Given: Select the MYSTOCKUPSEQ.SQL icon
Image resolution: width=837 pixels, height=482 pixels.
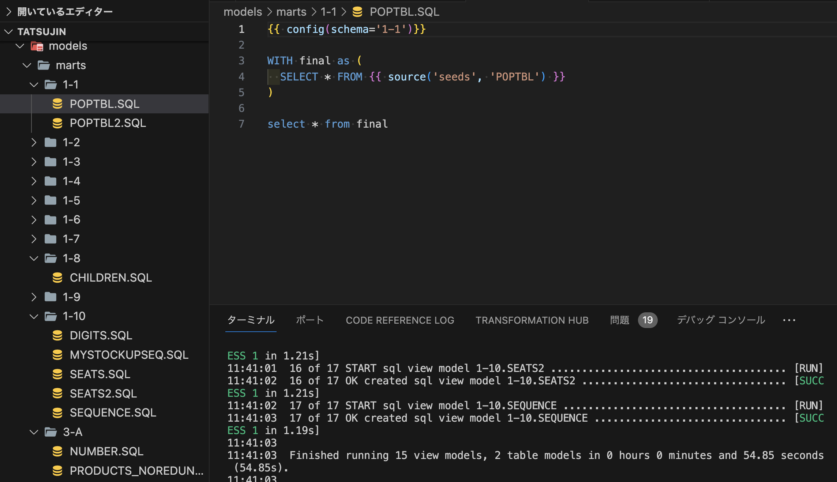Looking at the screenshot, I should pos(58,355).
